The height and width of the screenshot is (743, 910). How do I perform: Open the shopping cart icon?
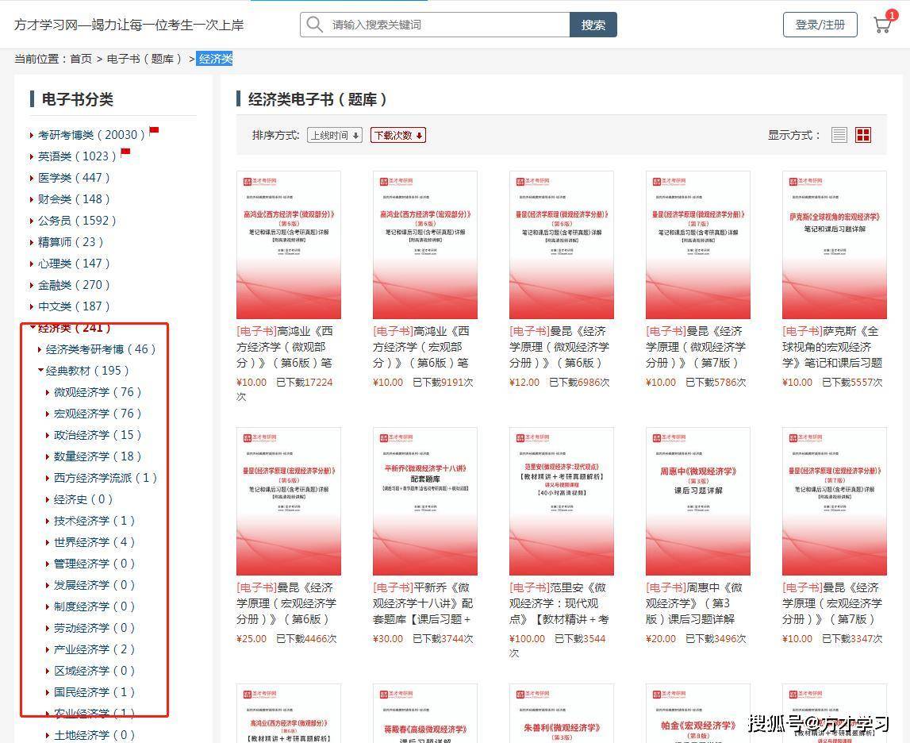(882, 25)
